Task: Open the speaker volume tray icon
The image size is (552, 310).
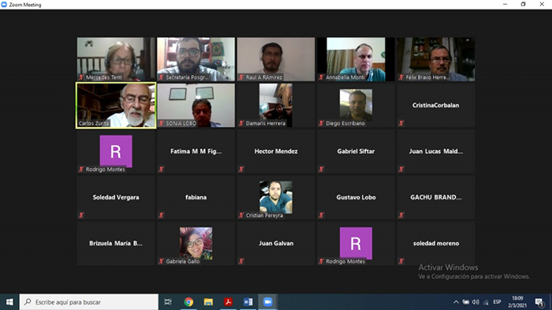Action: 476,302
